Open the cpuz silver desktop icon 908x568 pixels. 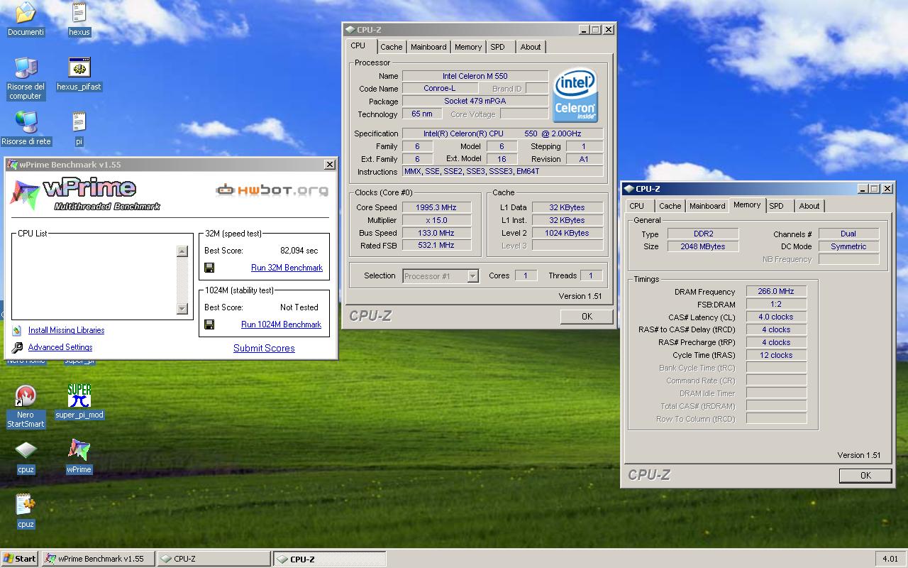point(26,450)
